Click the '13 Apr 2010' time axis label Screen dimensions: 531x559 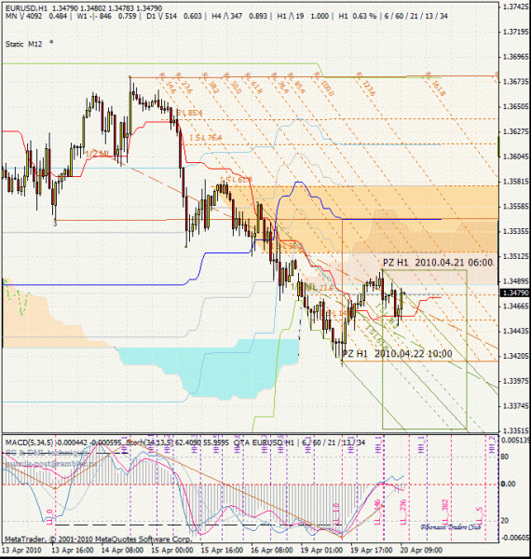(21, 550)
